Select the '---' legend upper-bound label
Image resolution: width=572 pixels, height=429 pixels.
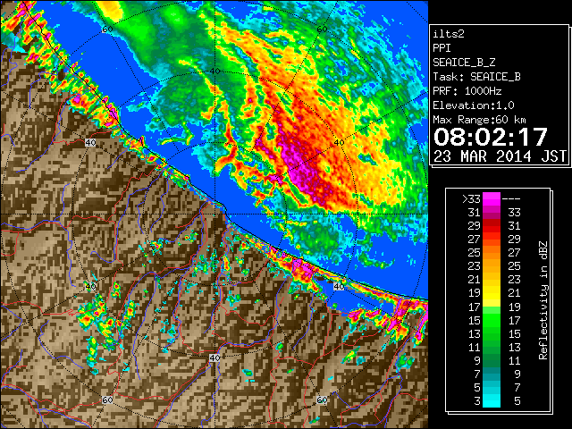click(x=511, y=199)
